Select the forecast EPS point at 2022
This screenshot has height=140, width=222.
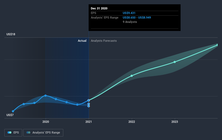132,76
